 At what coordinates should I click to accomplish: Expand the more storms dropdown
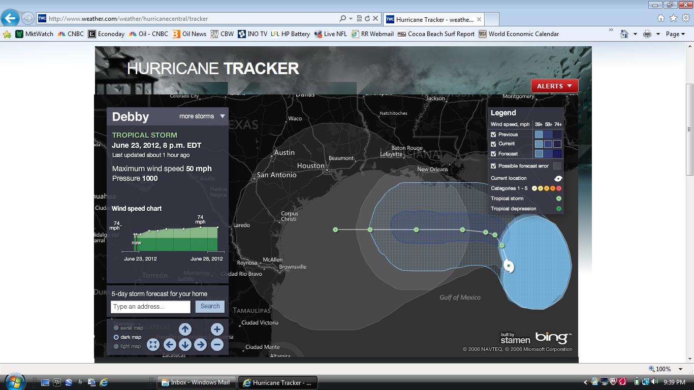tap(202, 116)
